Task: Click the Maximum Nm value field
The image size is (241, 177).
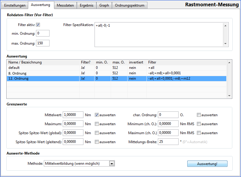Action: click(73, 124)
